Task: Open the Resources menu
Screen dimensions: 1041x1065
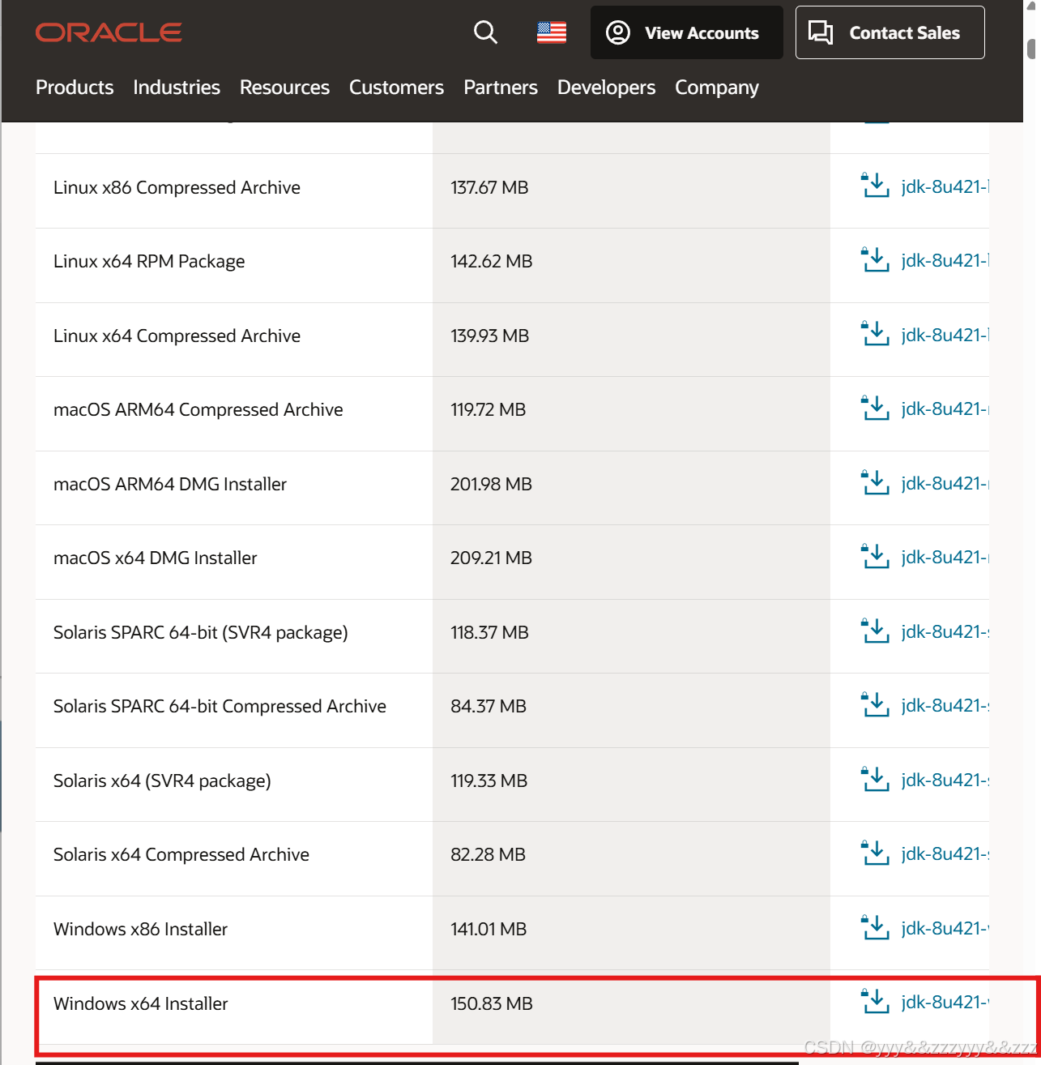Action: [x=284, y=88]
